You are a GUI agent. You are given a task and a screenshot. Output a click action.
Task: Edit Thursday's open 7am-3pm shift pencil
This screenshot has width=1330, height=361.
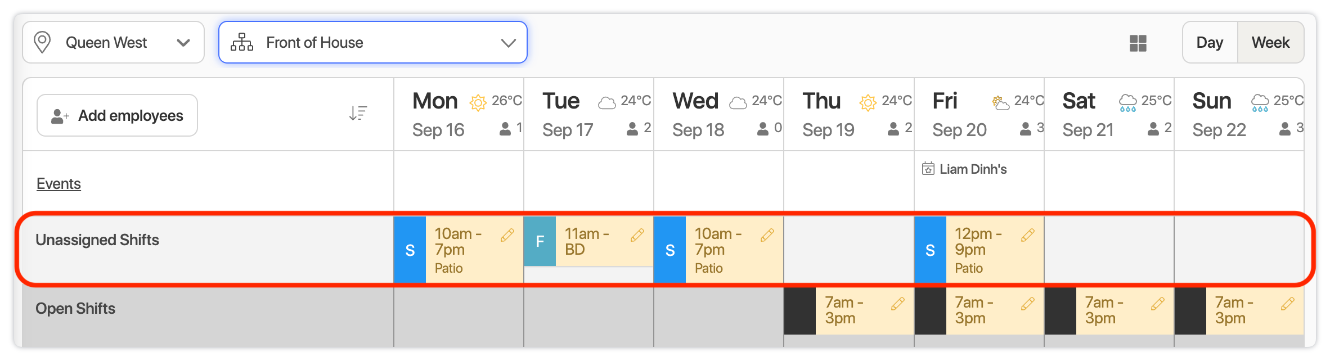(x=897, y=304)
